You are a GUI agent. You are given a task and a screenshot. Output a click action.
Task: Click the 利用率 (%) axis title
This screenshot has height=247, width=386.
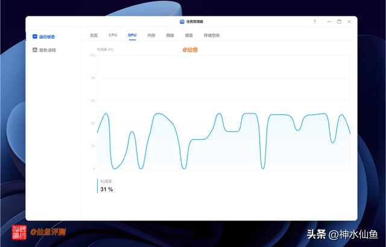coord(105,50)
